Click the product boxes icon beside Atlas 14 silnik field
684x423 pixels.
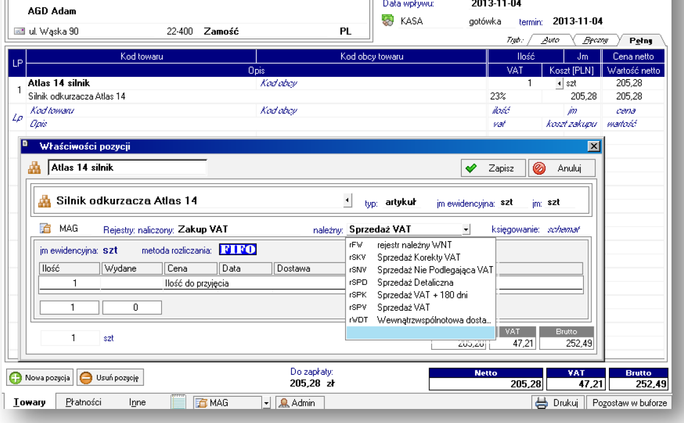pos(35,168)
